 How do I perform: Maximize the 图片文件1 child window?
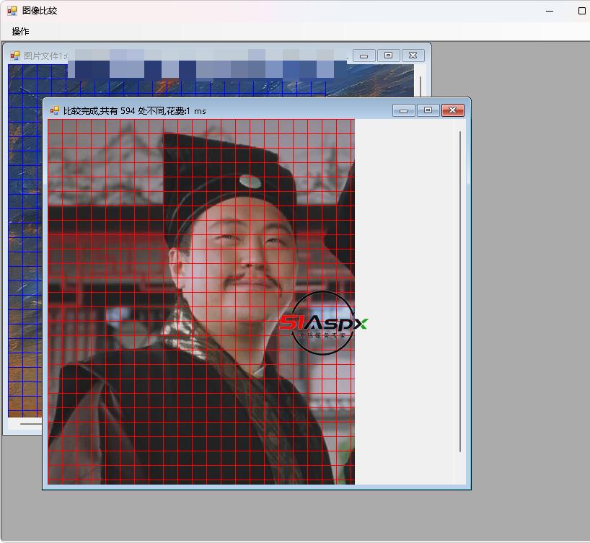(388, 56)
